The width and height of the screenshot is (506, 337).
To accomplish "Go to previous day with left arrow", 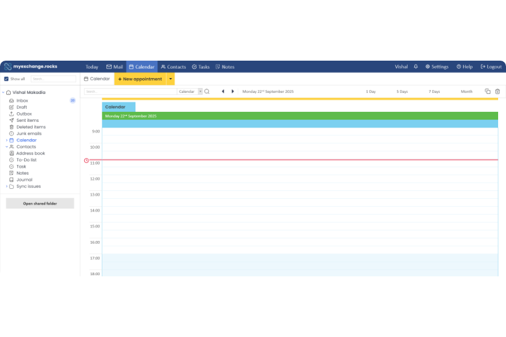I will point(223,92).
